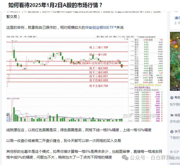Viewport: 180px width, 165px height.
Task: Open the embedded 创业板50ETF grid chart image
Action: click(x=84, y=79)
